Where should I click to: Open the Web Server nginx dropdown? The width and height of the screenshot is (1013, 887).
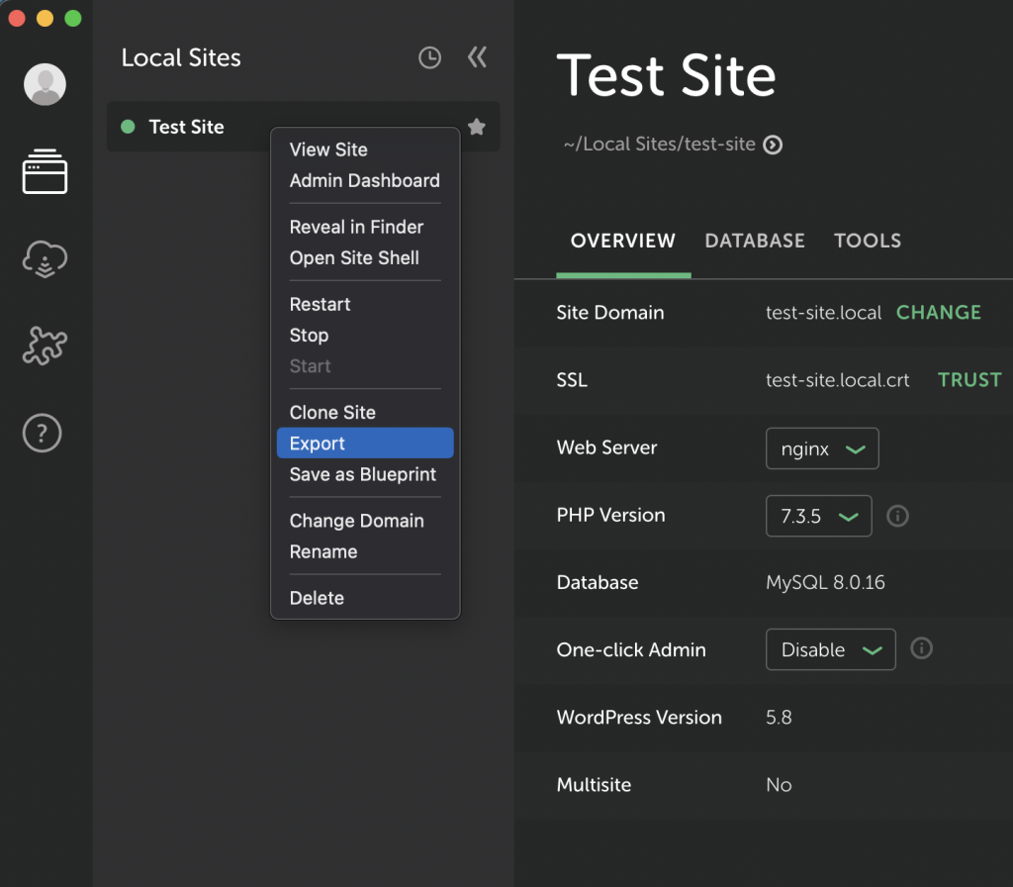click(x=822, y=448)
